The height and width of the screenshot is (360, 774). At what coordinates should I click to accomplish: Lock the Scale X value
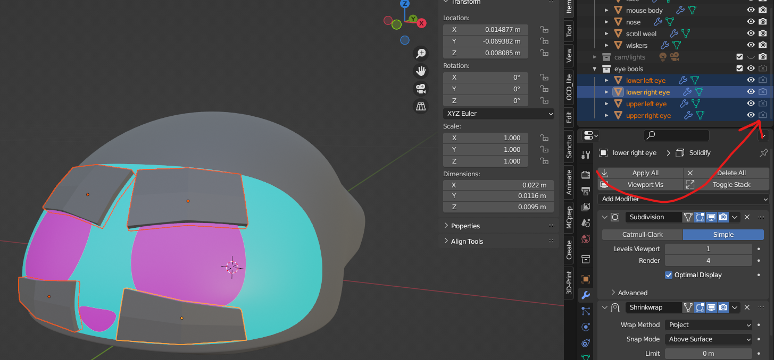(544, 138)
